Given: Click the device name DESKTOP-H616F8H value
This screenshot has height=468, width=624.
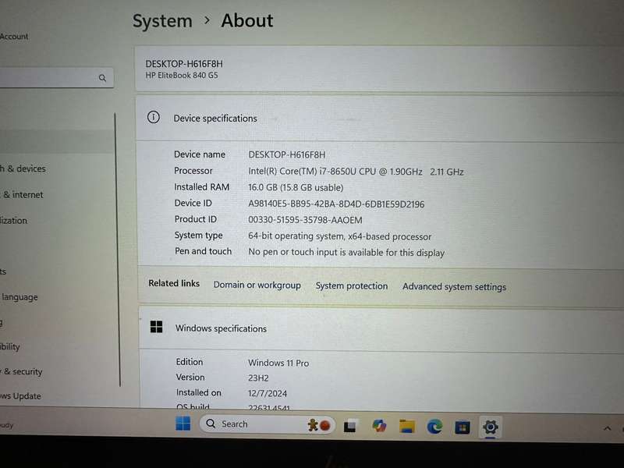Looking at the screenshot, I should pos(286,154).
